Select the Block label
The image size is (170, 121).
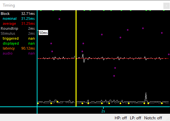point(5,14)
